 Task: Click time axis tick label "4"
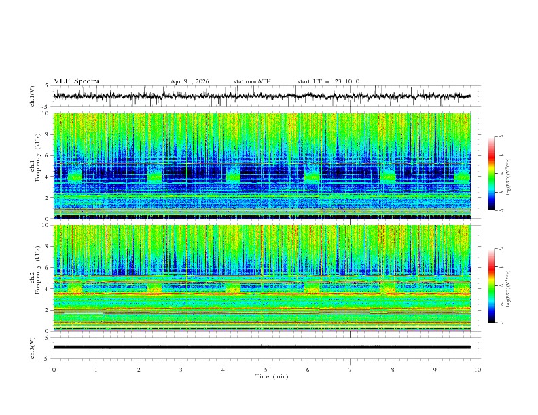click(223, 370)
